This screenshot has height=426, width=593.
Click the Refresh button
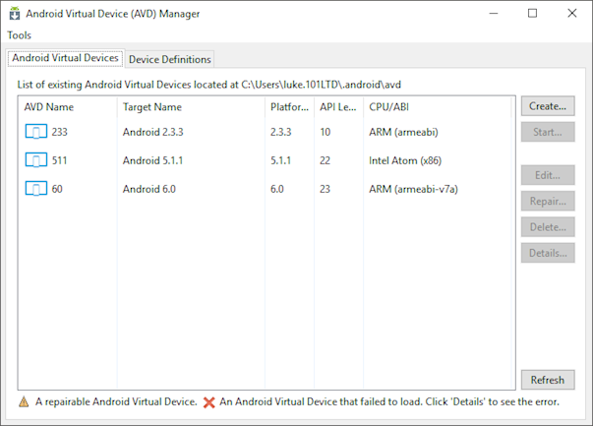(x=548, y=380)
